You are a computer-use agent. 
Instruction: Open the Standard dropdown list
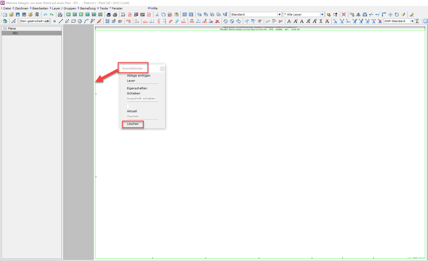coord(280,15)
